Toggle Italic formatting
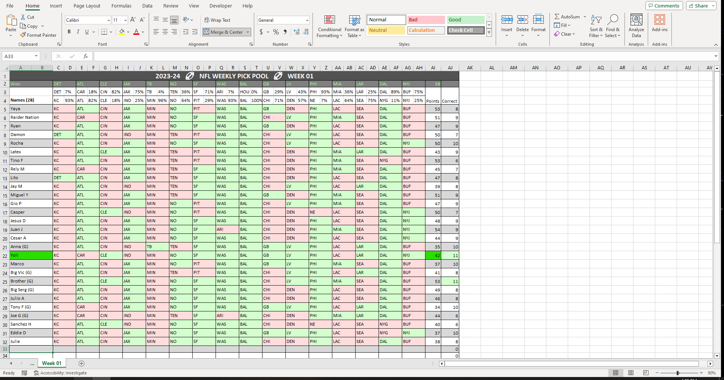724x380 pixels. click(x=78, y=32)
